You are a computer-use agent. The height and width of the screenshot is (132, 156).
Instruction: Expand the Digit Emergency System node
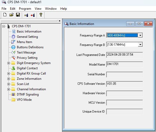8,63
